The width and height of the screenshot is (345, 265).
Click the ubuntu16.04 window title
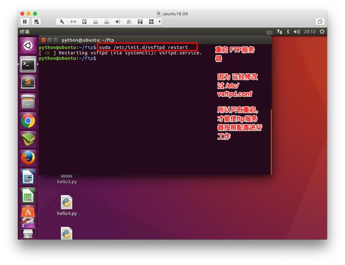(x=175, y=13)
